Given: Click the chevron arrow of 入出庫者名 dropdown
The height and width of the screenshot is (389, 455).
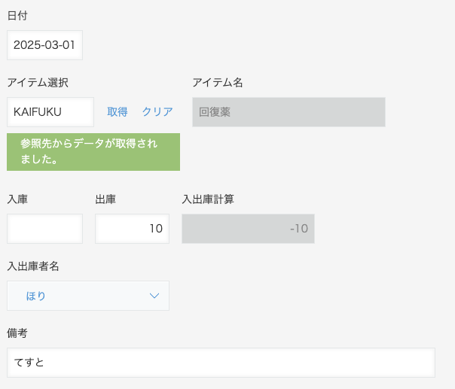Looking at the screenshot, I should point(154,296).
